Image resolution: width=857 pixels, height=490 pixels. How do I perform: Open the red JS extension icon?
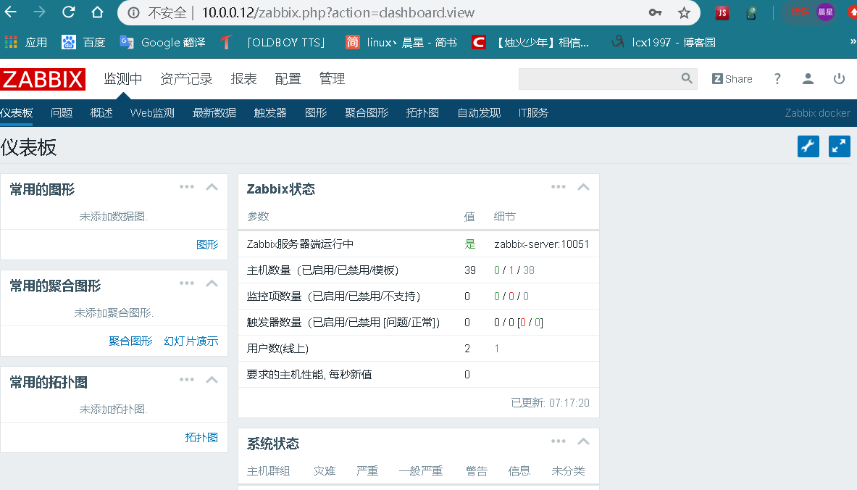[722, 13]
